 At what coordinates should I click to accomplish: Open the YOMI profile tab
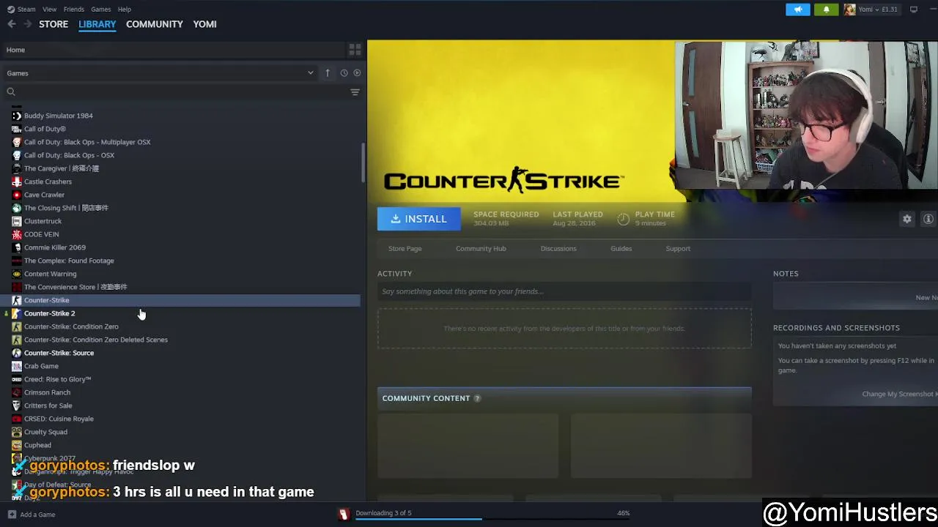click(205, 24)
